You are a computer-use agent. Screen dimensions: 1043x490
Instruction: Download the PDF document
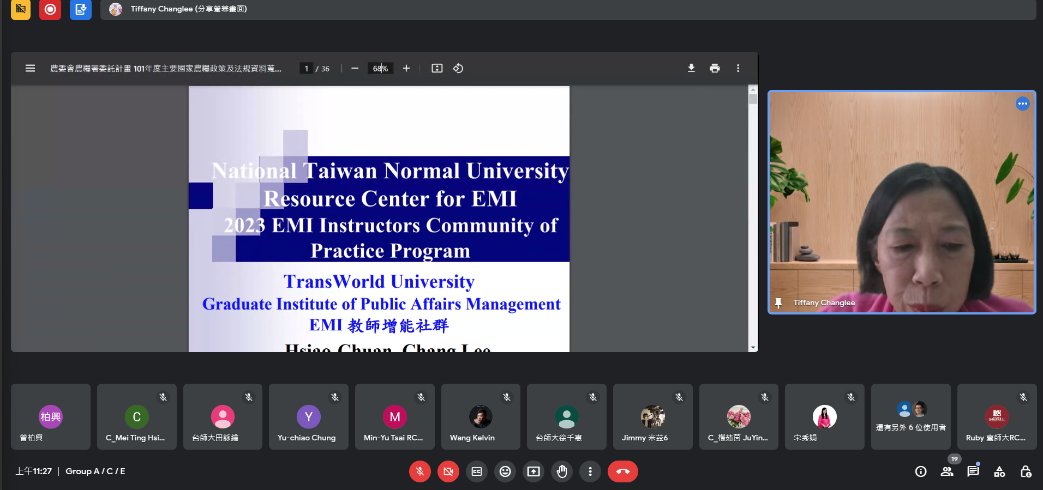691,68
